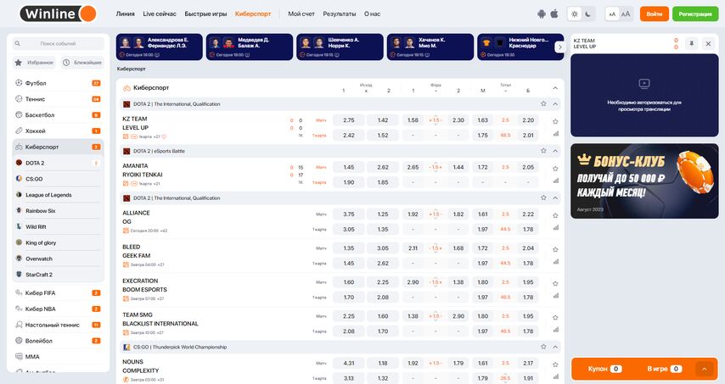Screen dimensions: 725x384
Task: Add KZ TEAM vs LEVEL UP to favorites
Action: coord(555,121)
